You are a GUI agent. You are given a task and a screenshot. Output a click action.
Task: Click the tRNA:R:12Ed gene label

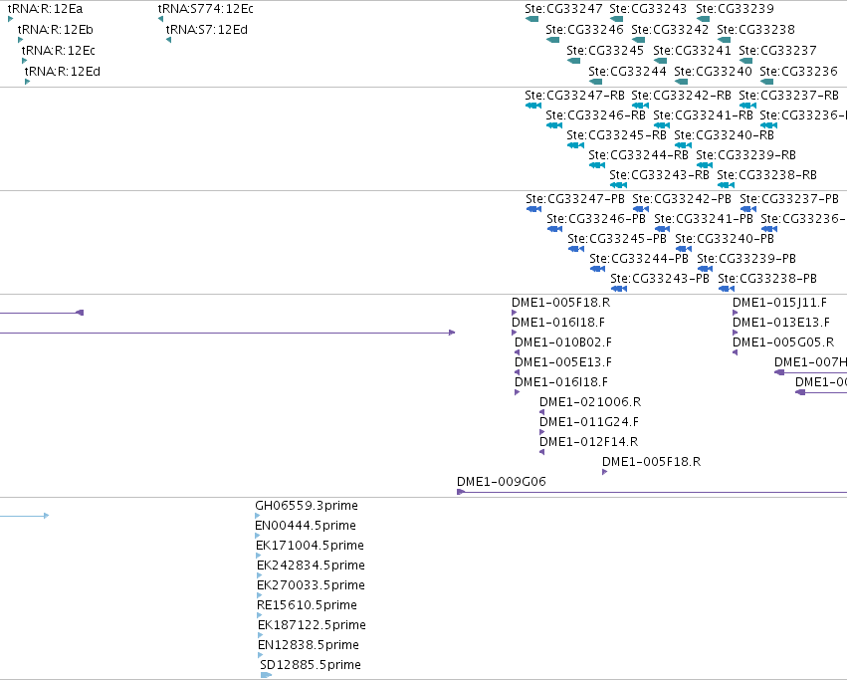(63, 72)
